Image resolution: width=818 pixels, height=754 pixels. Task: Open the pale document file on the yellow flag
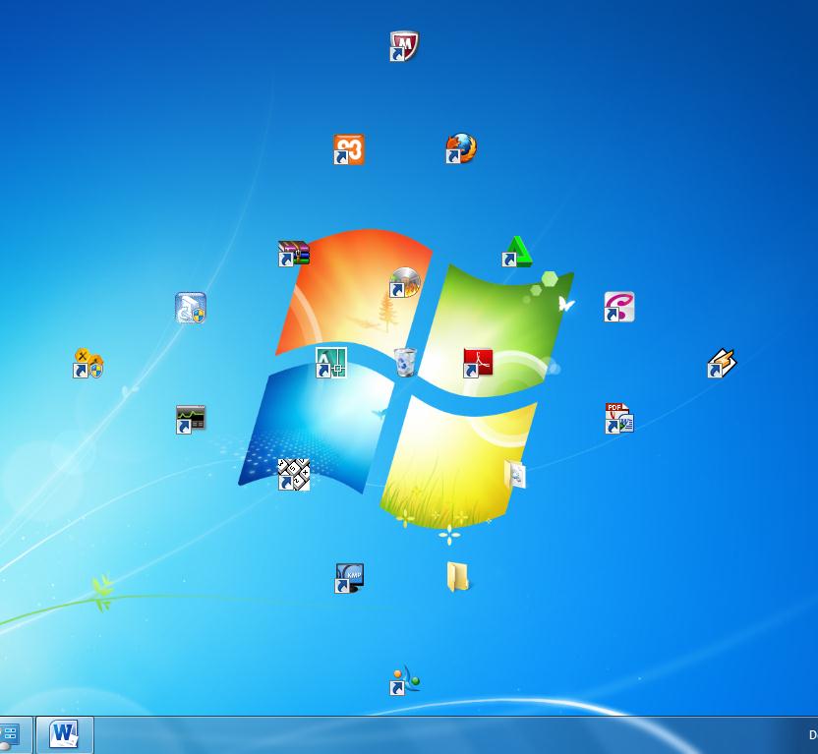coord(516,474)
